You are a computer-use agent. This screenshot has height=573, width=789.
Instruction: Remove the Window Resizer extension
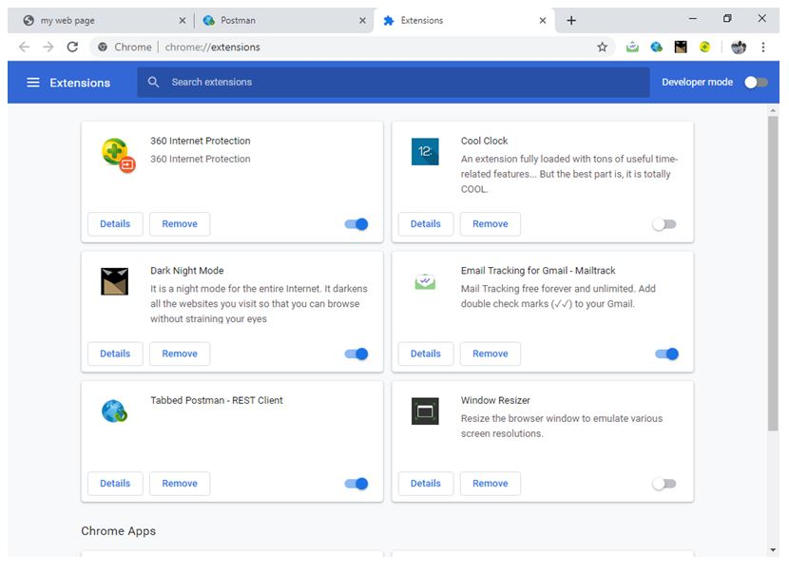click(x=491, y=484)
